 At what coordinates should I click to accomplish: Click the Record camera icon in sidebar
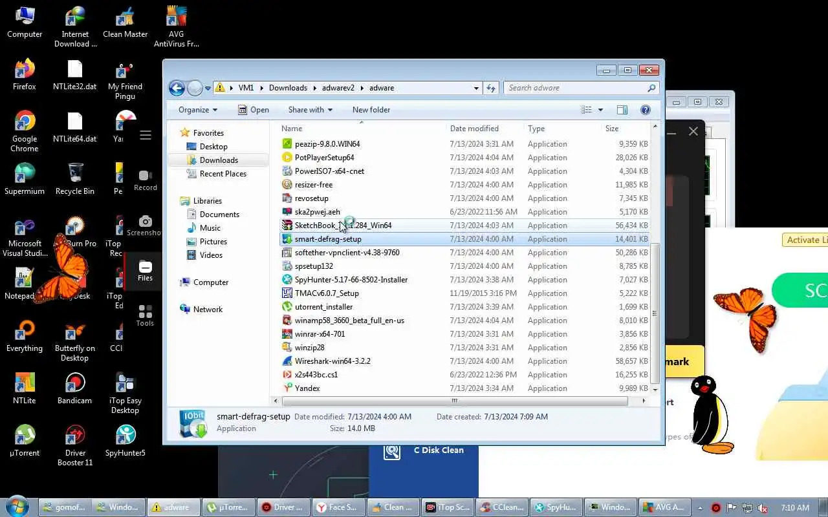145,176
